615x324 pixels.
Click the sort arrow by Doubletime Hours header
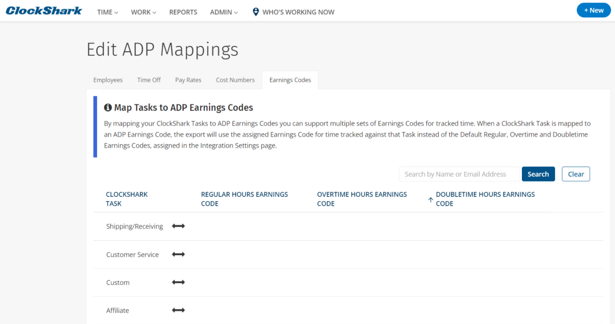point(430,199)
